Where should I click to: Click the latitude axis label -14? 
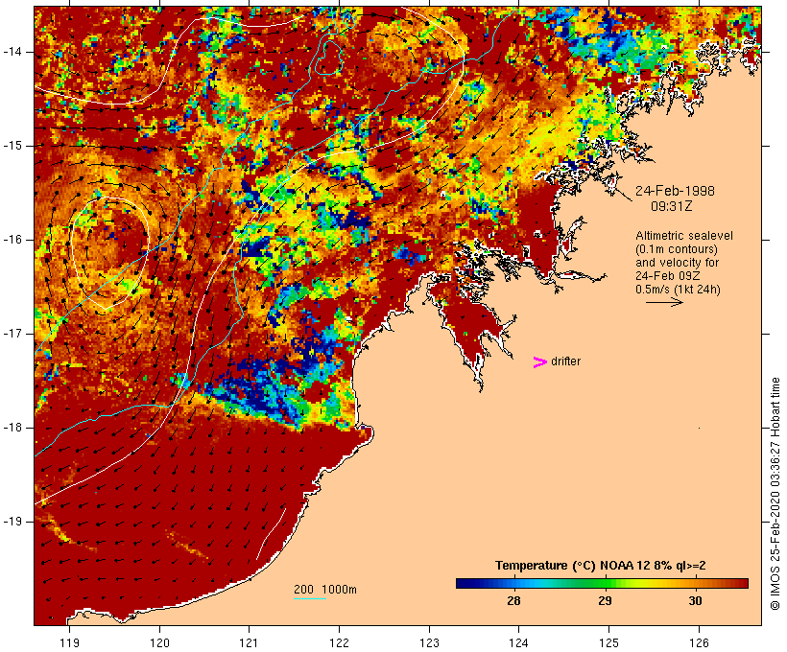click(12, 52)
